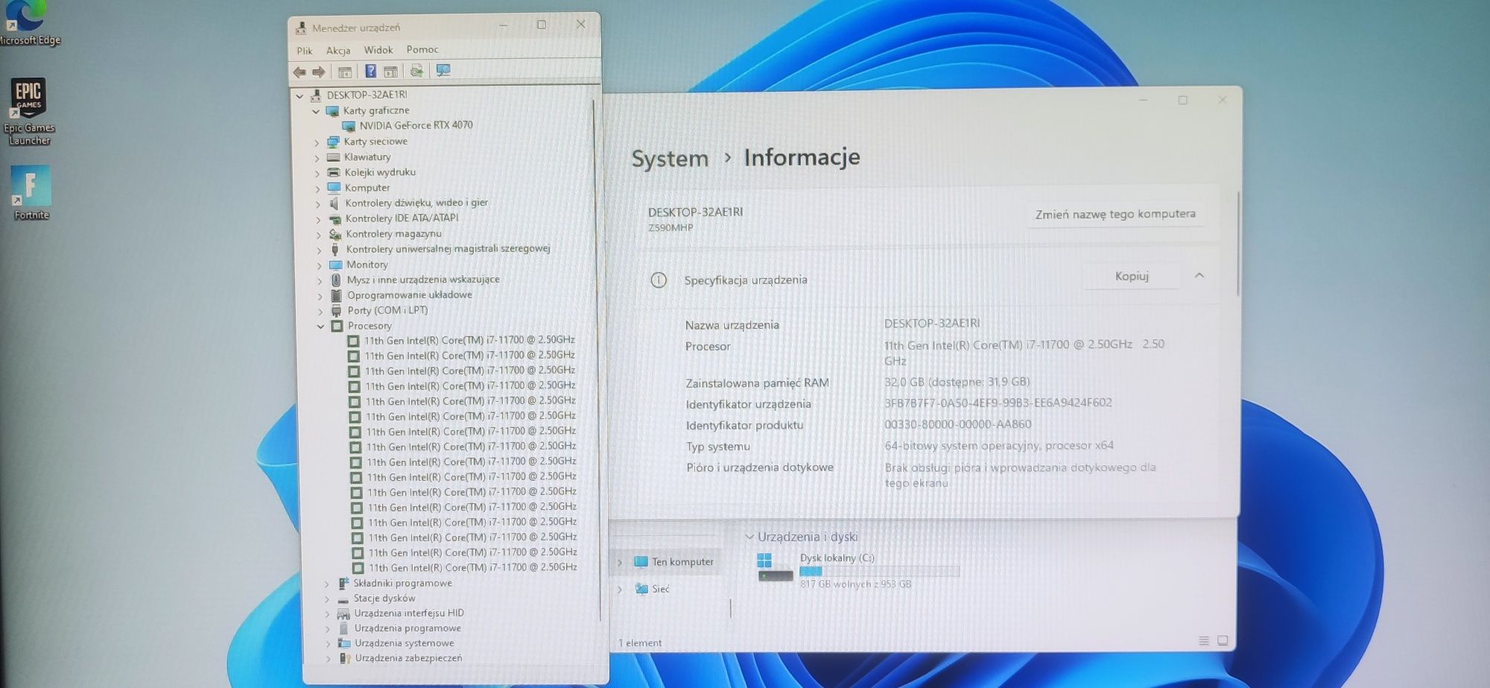Click the Settings window vertical scrollbar
Viewport: 1490px width, 688px height.
pos(1237,242)
